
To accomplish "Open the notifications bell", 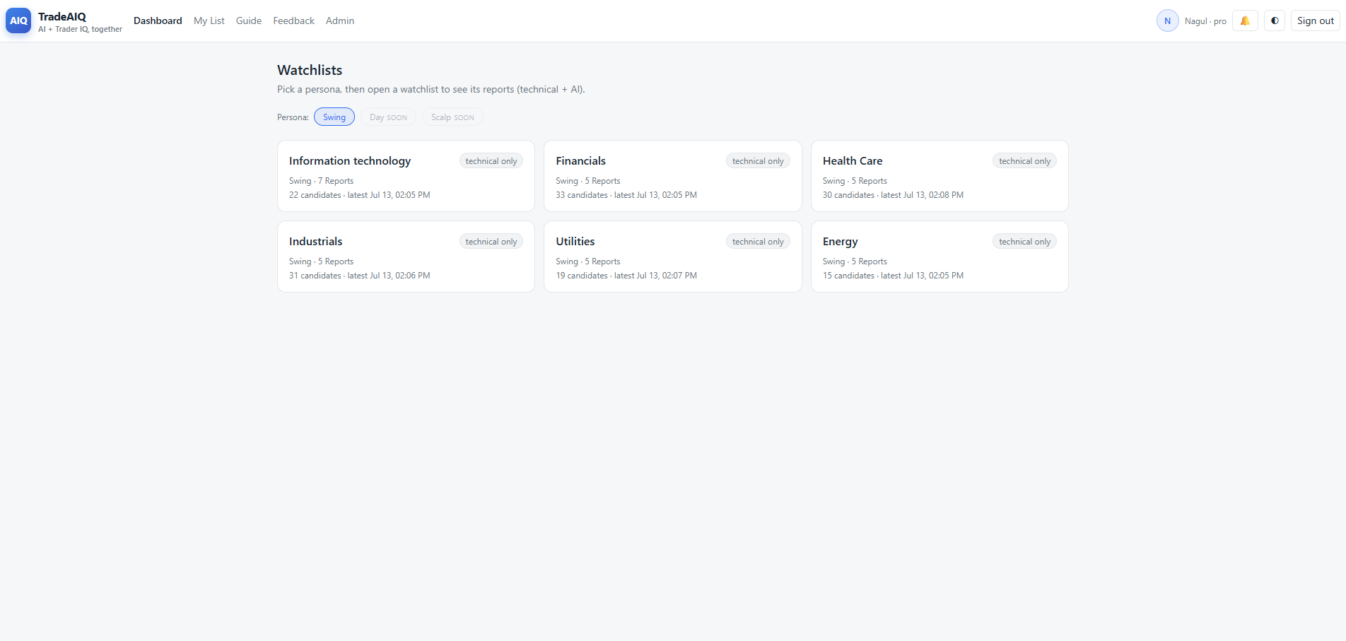I will pos(1245,20).
